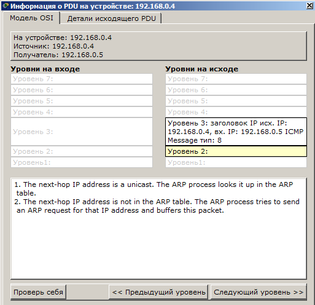Click the Packet Tracer title bar icon

coord(6,6)
